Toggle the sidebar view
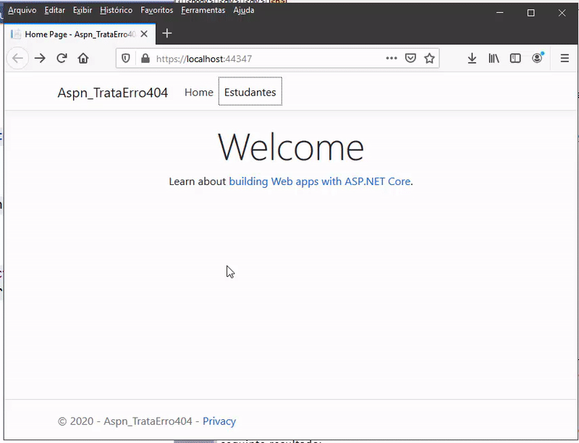 [x=515, y=59]
